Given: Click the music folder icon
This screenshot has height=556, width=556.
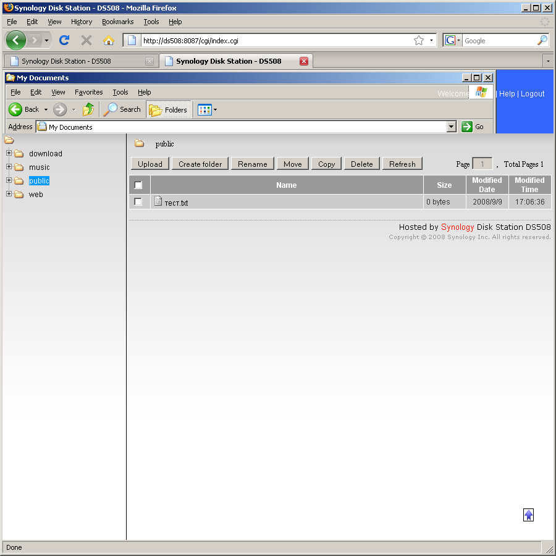Looking at the screenshot, I should (x=19, y=167).
